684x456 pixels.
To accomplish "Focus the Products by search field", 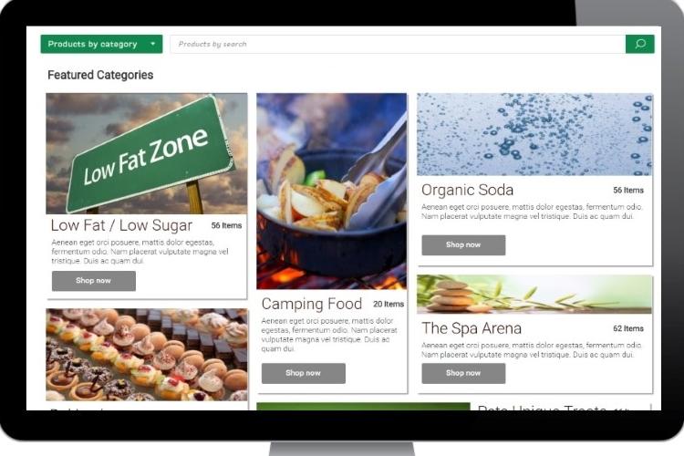I will [398, 44].
